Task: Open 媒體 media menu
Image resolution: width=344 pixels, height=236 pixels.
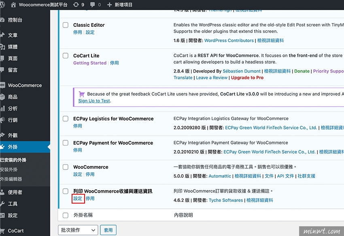Action: coord(13,47)
